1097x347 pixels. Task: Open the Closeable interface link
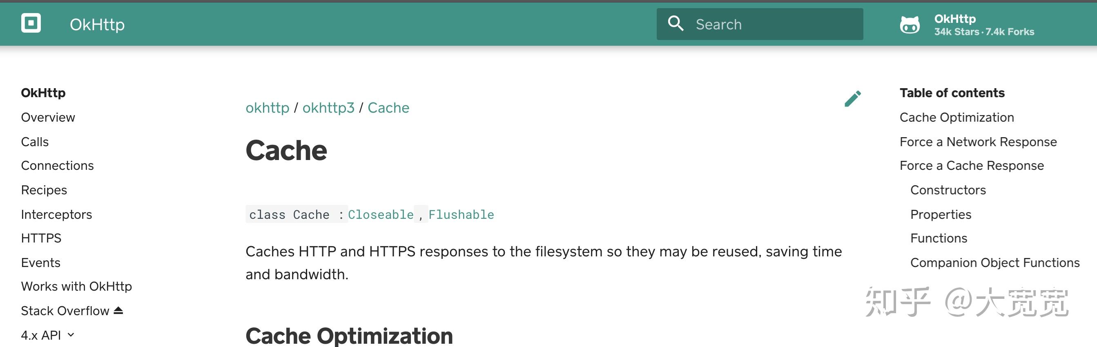380,215
